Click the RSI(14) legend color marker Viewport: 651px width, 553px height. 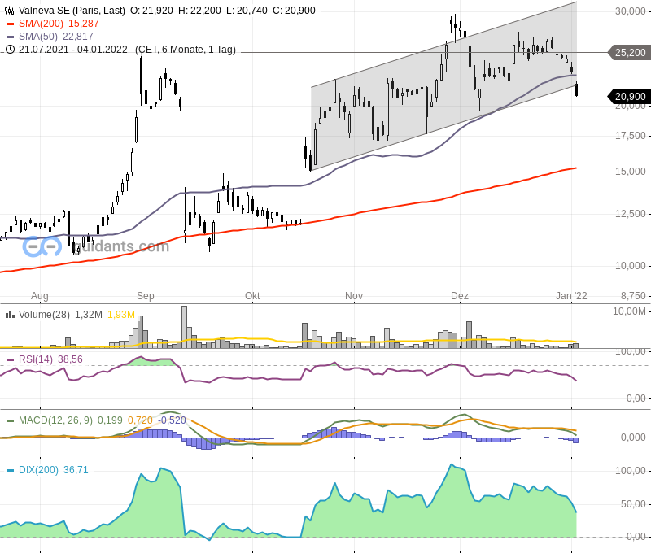[11, 359]
